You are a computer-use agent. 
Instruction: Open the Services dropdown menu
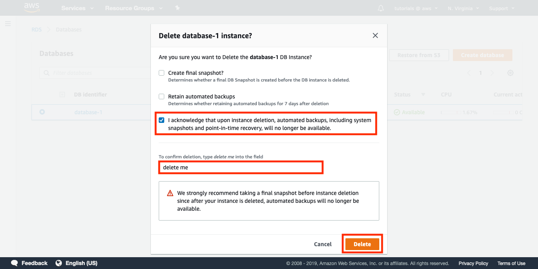77,8
